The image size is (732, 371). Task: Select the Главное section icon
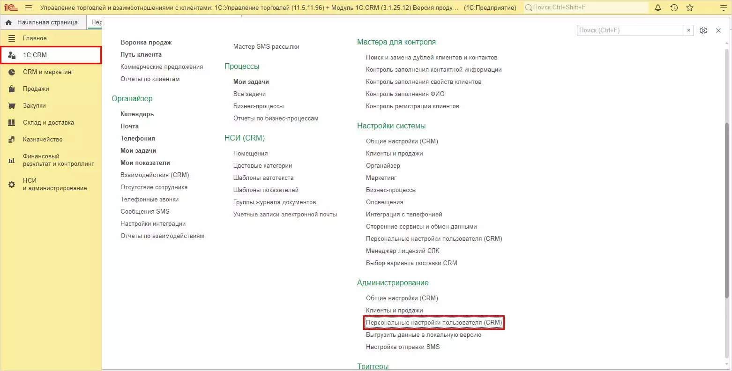(x=12, y=38)
